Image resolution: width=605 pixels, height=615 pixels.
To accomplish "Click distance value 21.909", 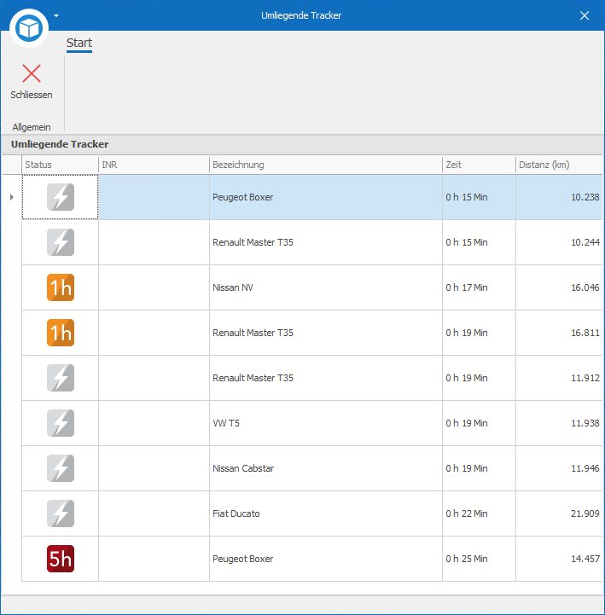I will pyautogui.click(x=585, y=513).
